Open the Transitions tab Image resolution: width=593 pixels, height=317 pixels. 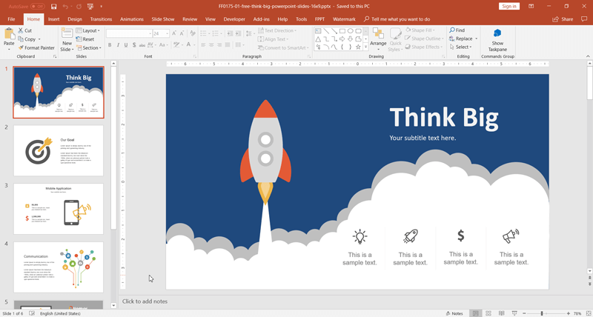pyautogui.click(x=101, y=19)
